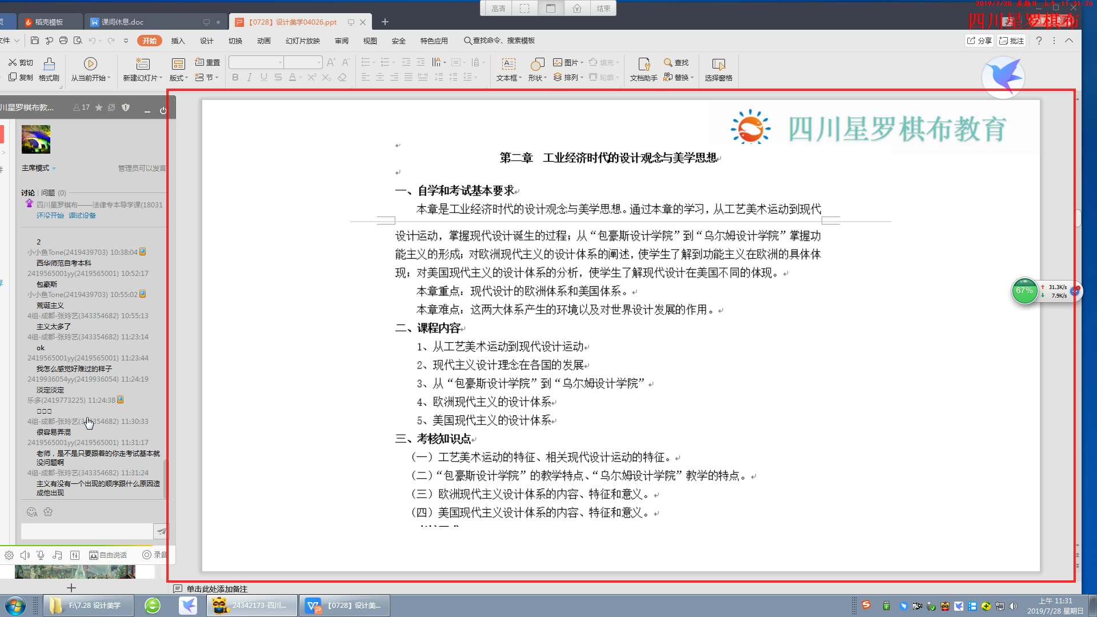Open the Shapes (形状) tool
This screenshot has width=1097, height=617.
pyautogui.click(x=537, y=64)
